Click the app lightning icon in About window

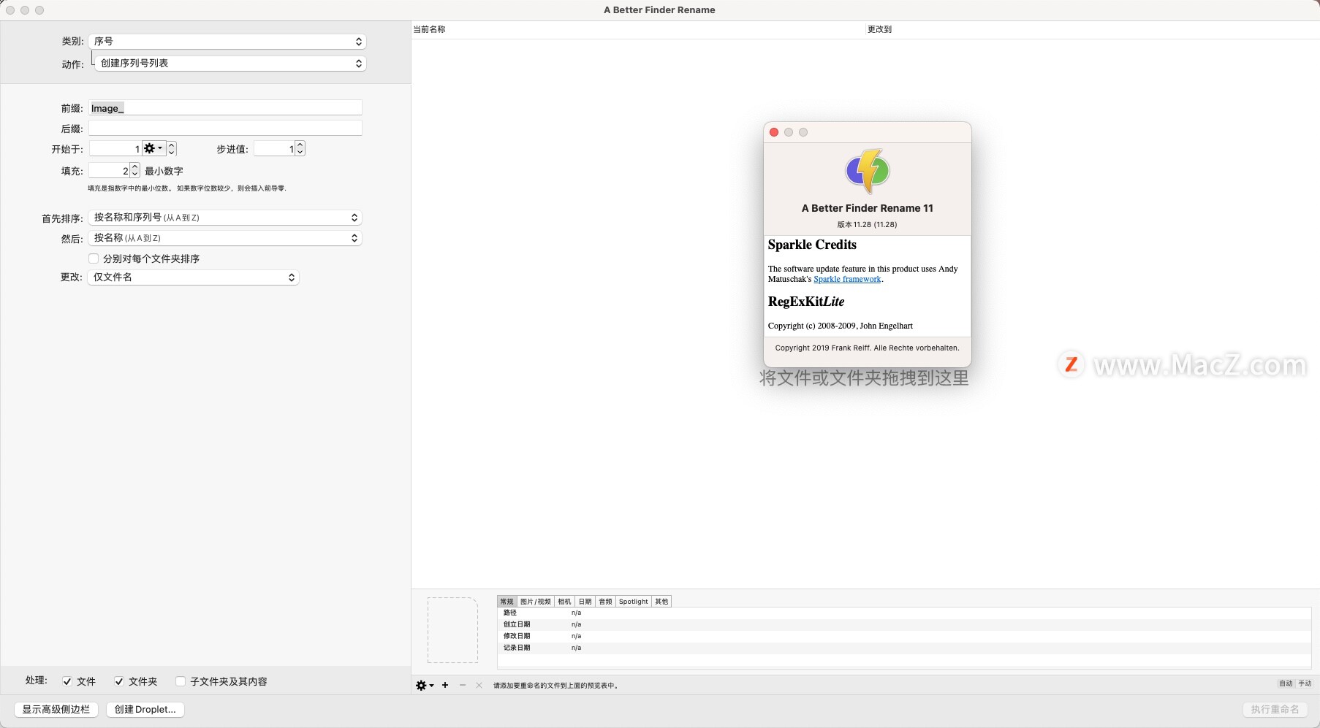(x=868, y=171)
